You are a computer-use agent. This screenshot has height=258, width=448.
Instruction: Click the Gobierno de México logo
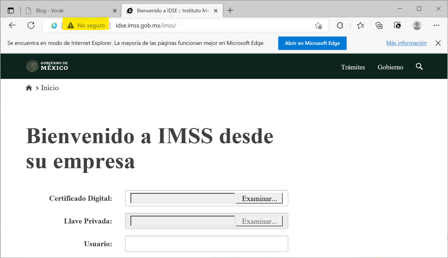47,66
